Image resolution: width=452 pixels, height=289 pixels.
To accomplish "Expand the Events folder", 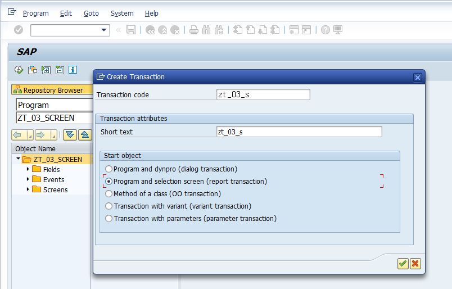I will click(28, 179).
